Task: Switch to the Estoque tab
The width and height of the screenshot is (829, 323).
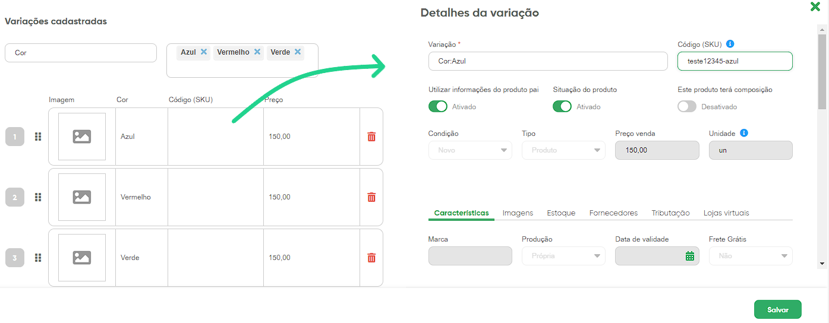Action: pyautogui.click(x=561, y=213)
